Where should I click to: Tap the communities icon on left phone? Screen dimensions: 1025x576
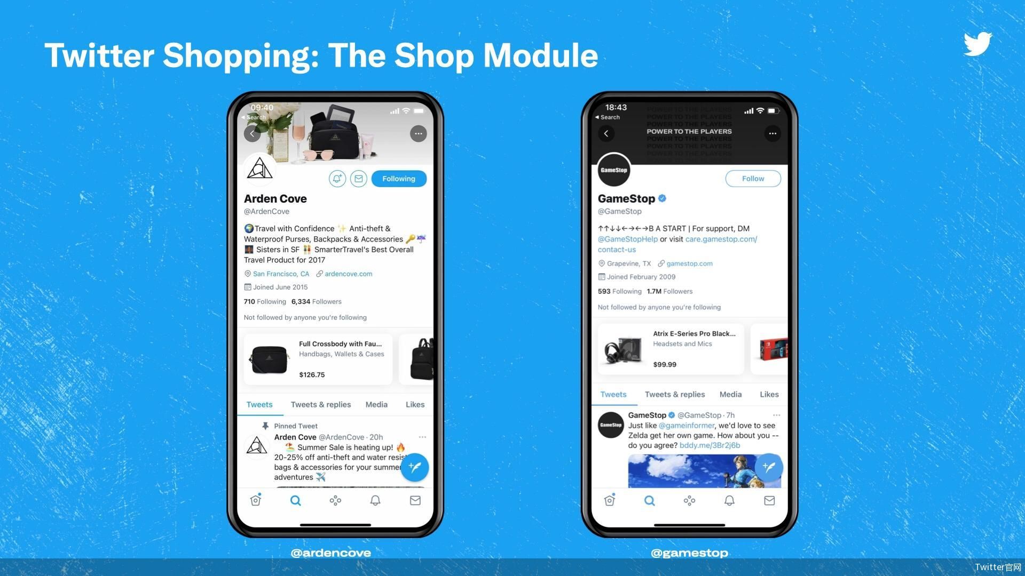click(x=335, y=500)
